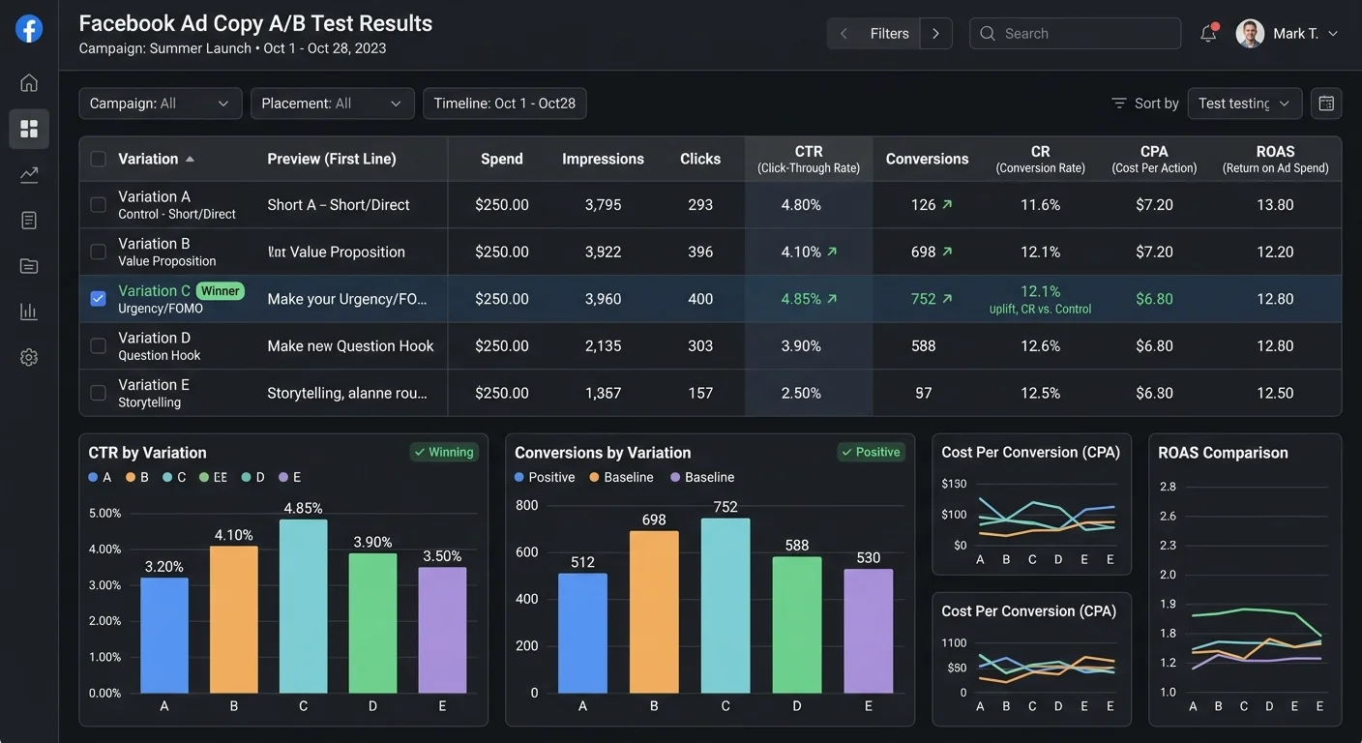Open the Placement: All dropdown

tap(332, 104)
